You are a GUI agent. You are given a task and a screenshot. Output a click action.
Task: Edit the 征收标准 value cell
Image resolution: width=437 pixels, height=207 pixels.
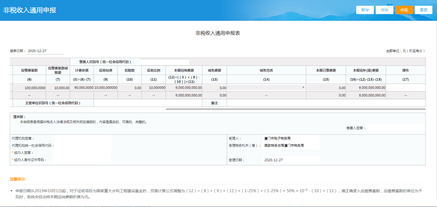pos(106,88)
